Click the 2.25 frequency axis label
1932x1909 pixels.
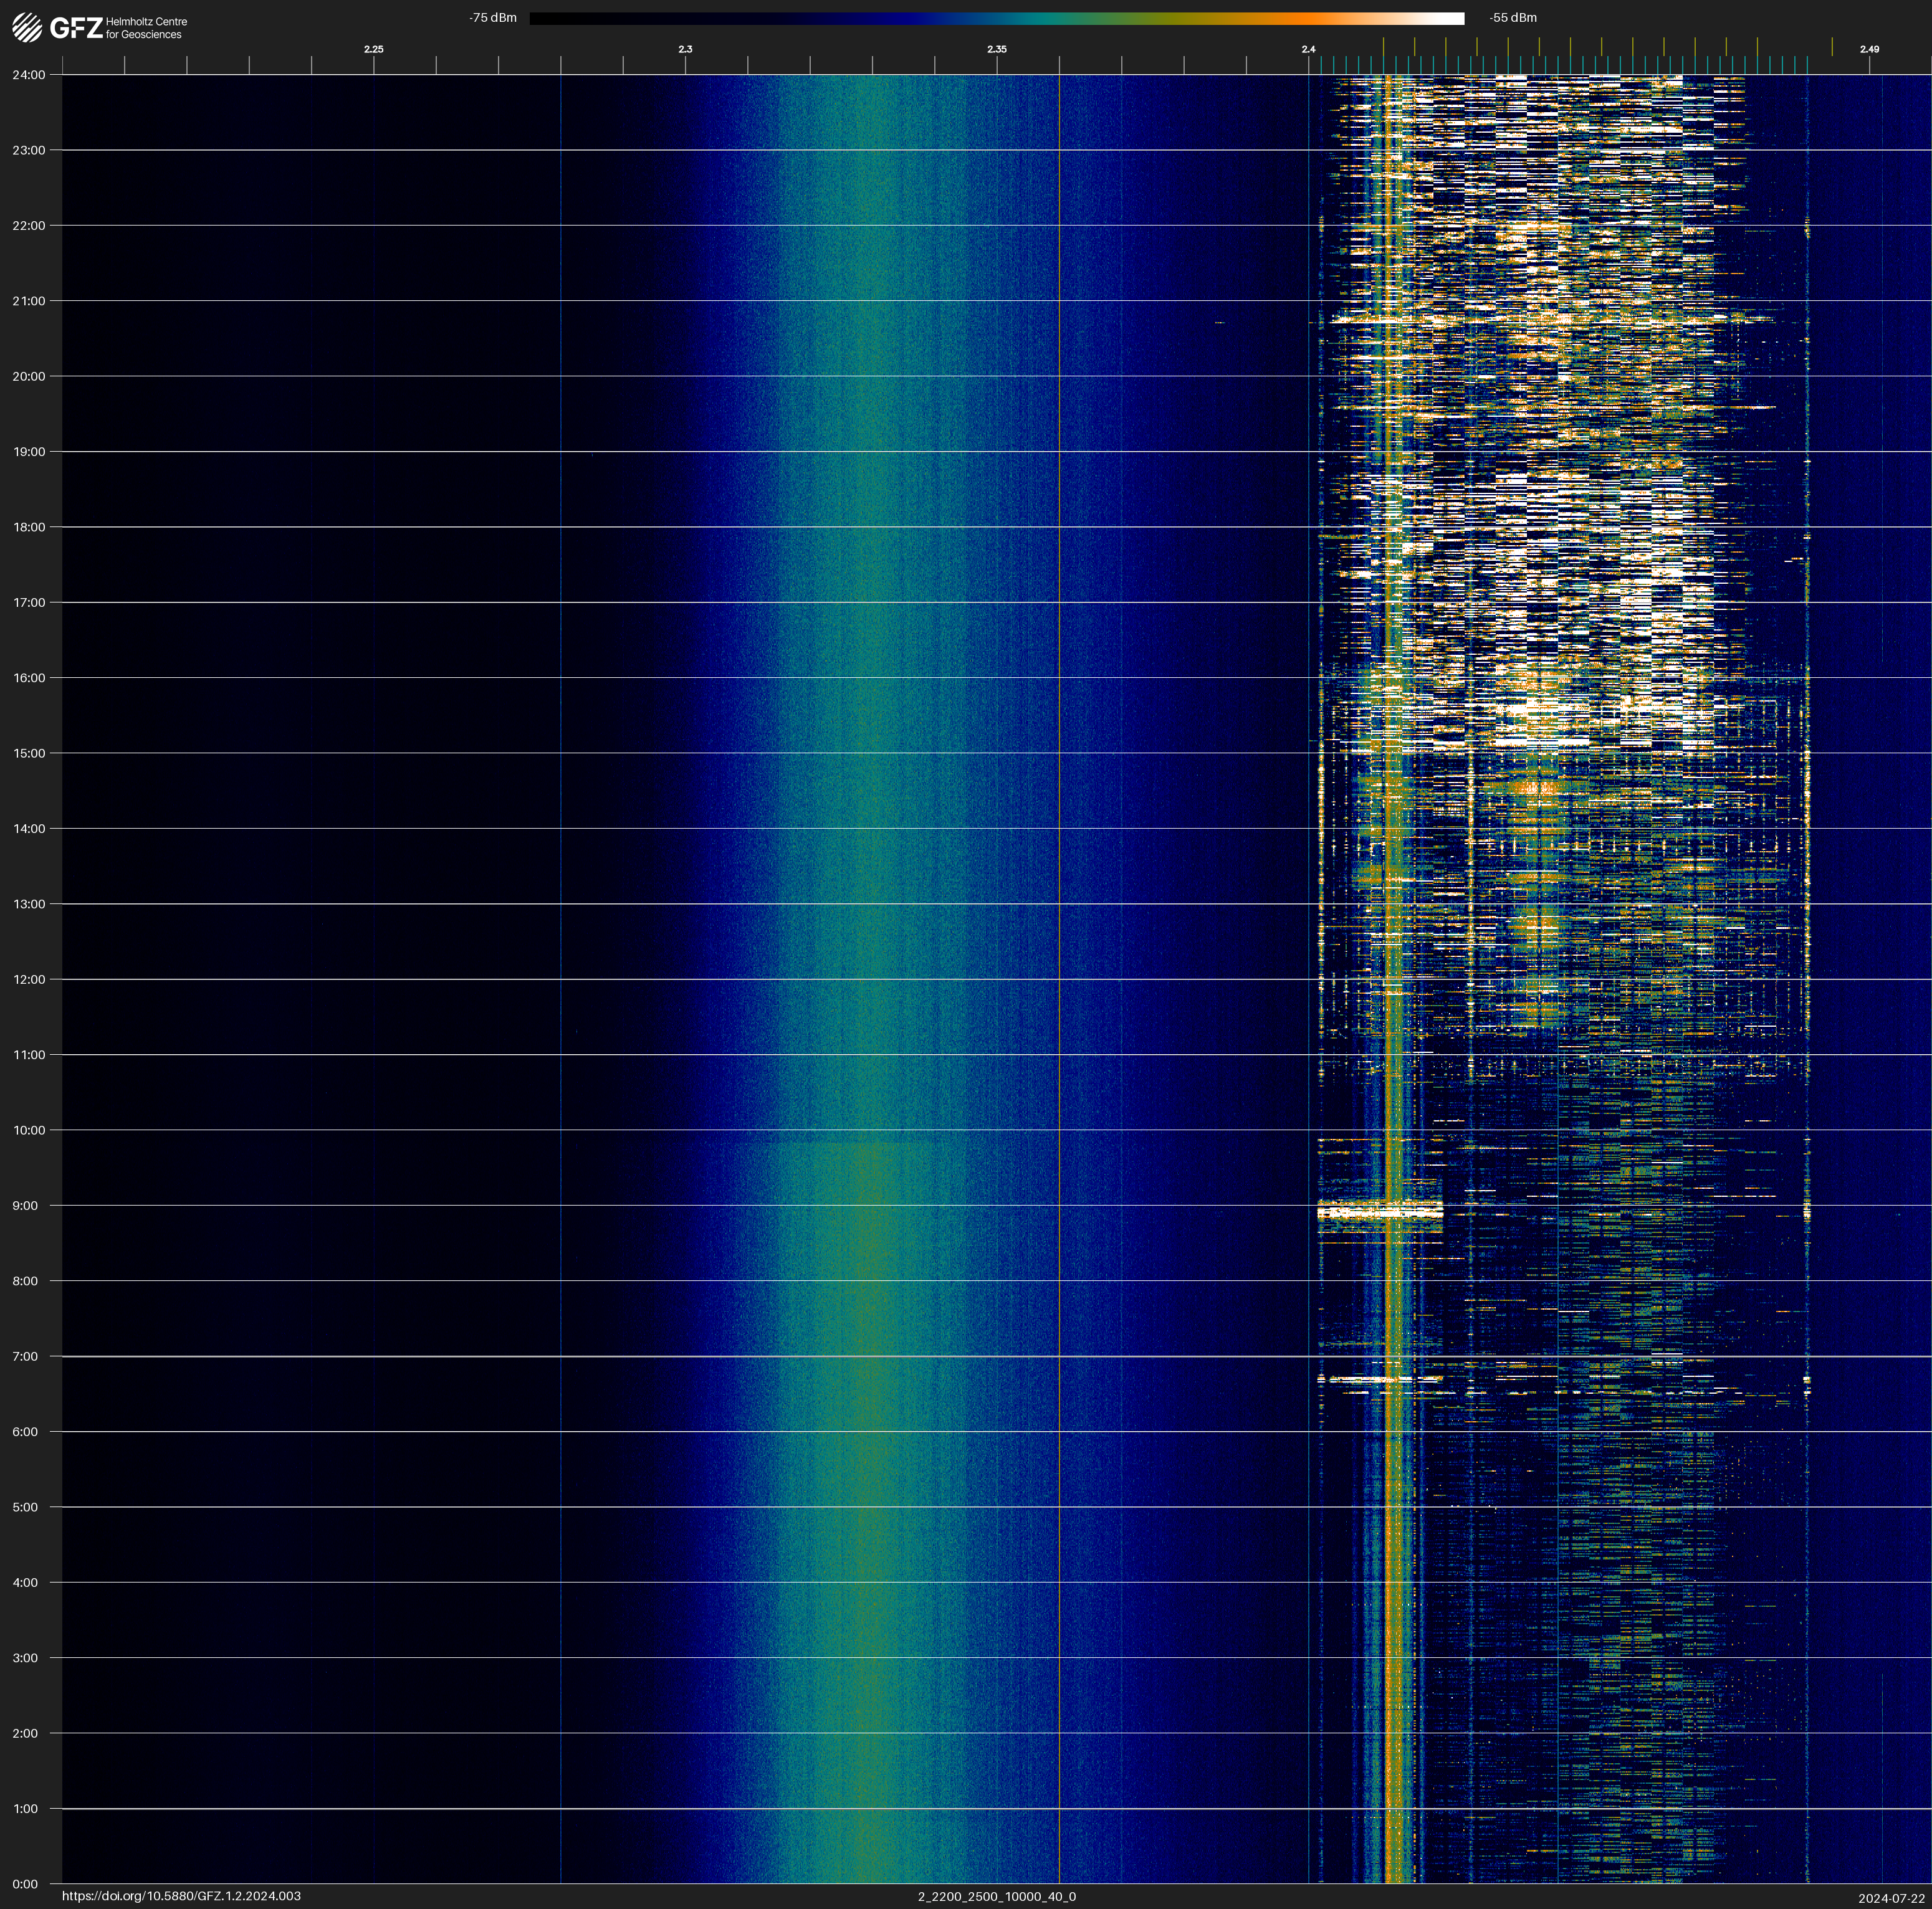pos(373,49)
